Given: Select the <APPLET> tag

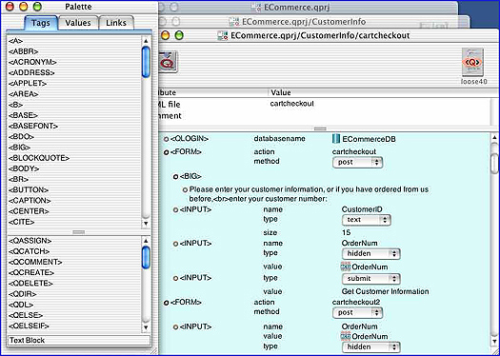Looking at the screenshot, I should pos(28,83).
